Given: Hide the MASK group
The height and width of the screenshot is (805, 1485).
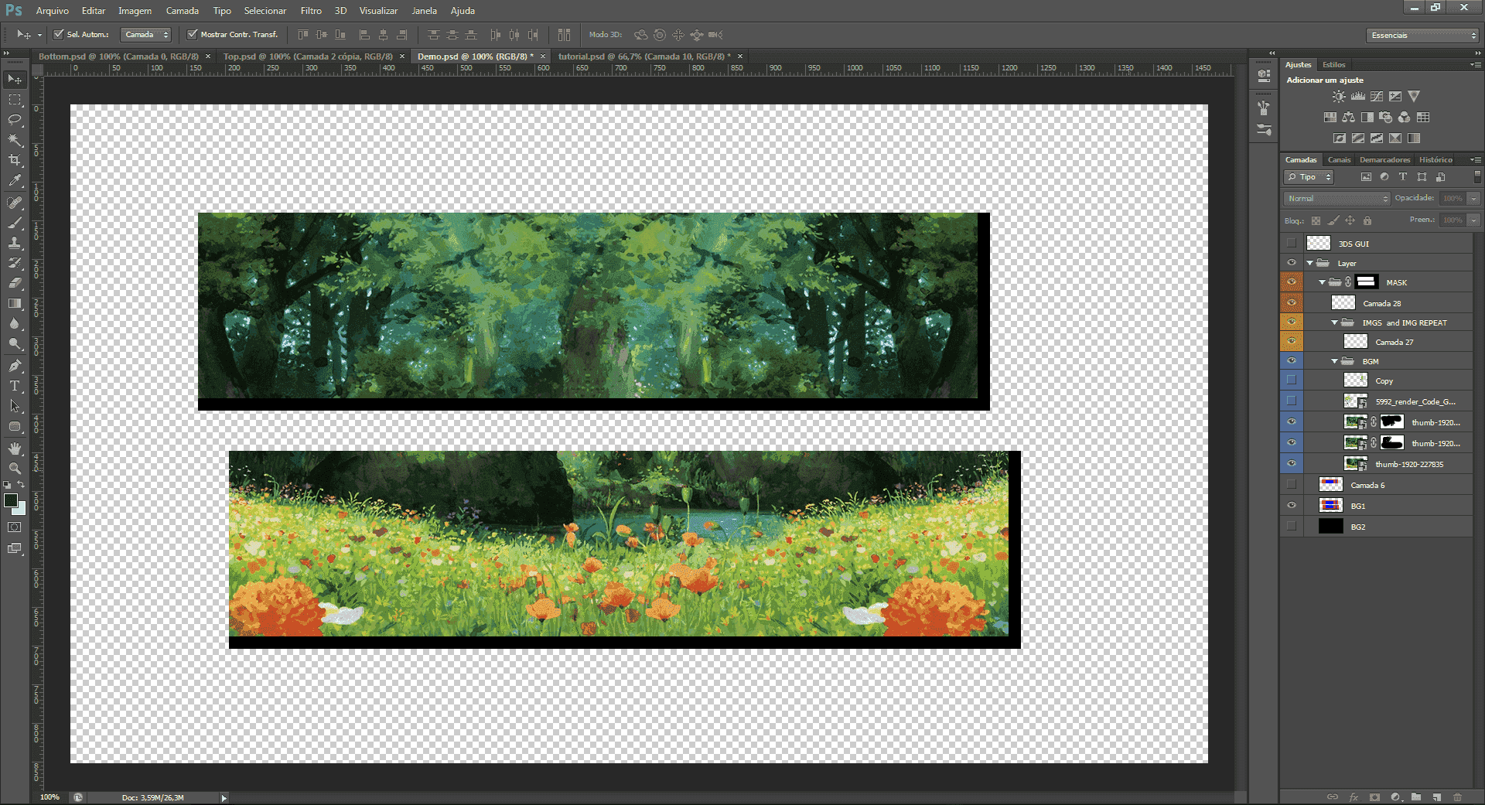Looking at the screenshot, I should click(1292, 282).
